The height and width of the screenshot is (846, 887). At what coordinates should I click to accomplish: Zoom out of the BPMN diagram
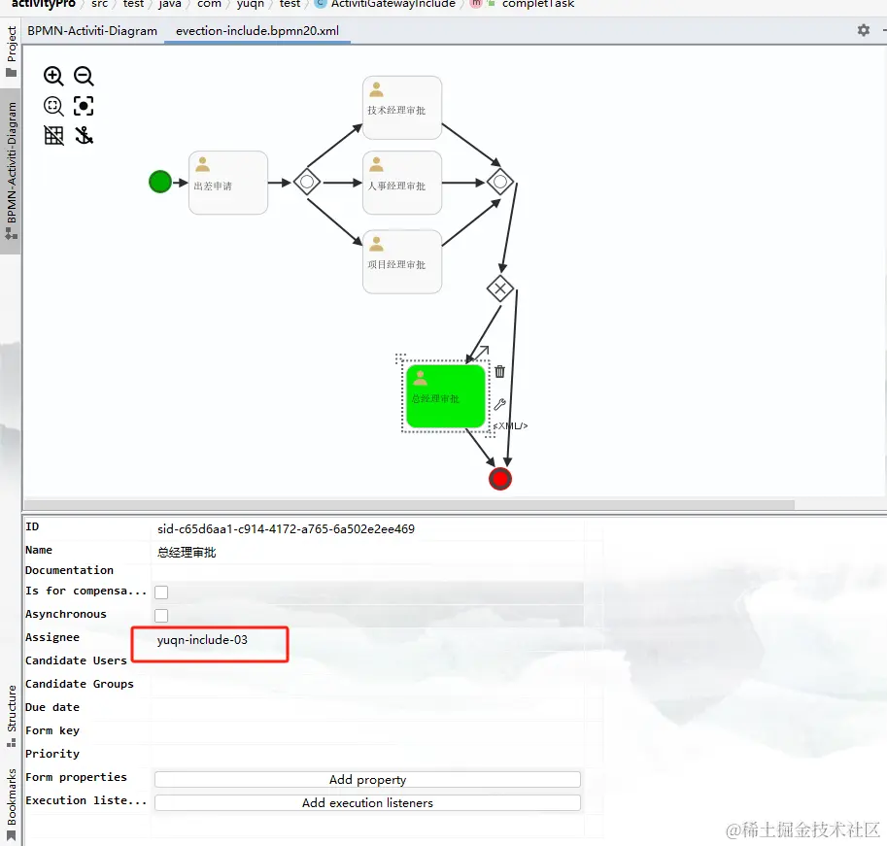(84, 76)
